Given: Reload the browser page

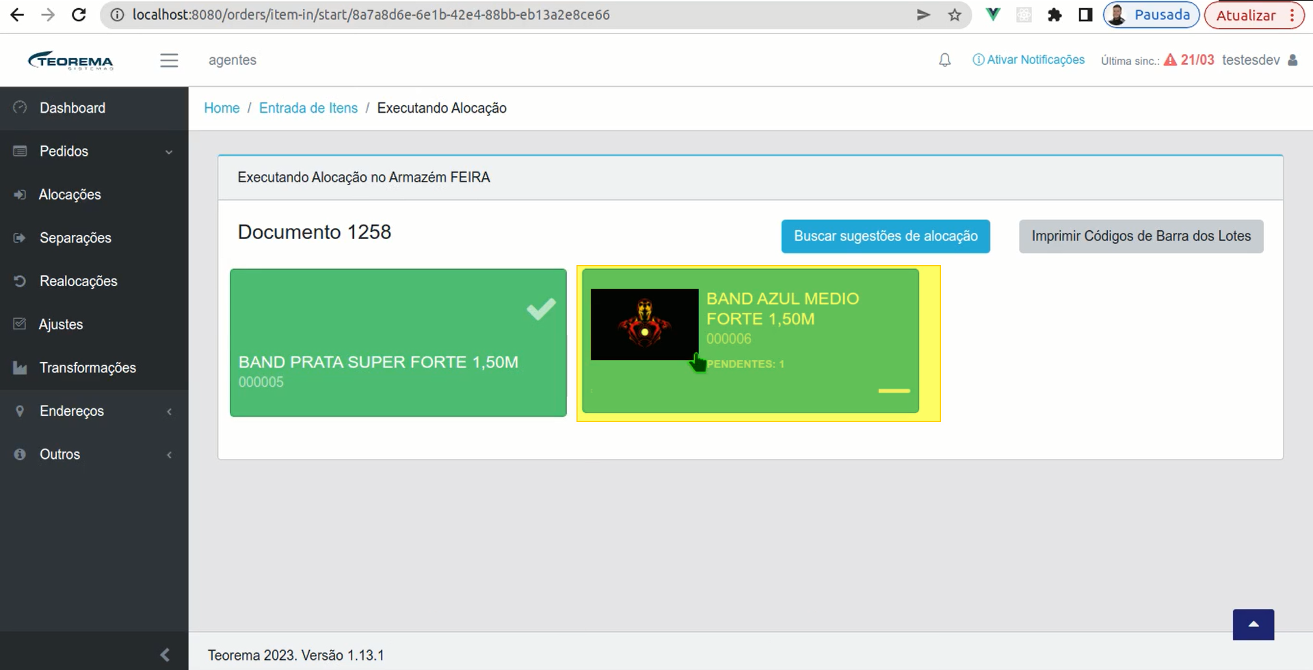Looking at the screenshot, I should [x=79, y=15].
